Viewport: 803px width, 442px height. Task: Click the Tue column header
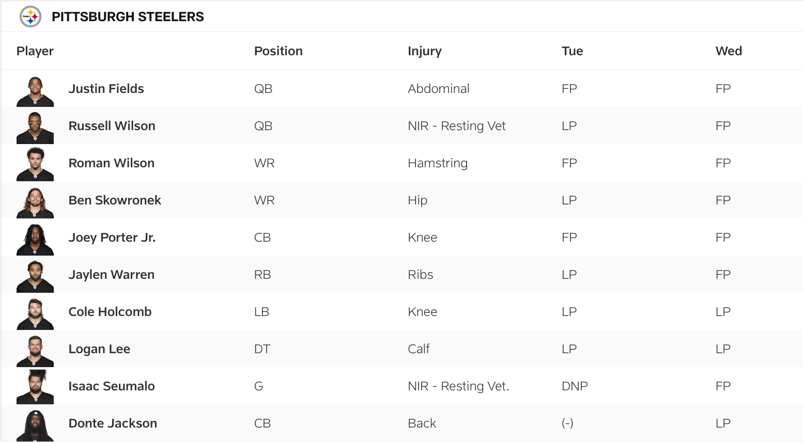pyautogui.click(x=572, y=51)
